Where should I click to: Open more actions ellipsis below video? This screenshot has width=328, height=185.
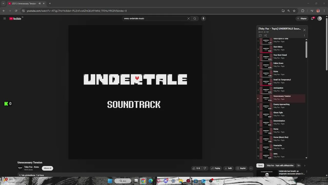(x=251, y=168)
